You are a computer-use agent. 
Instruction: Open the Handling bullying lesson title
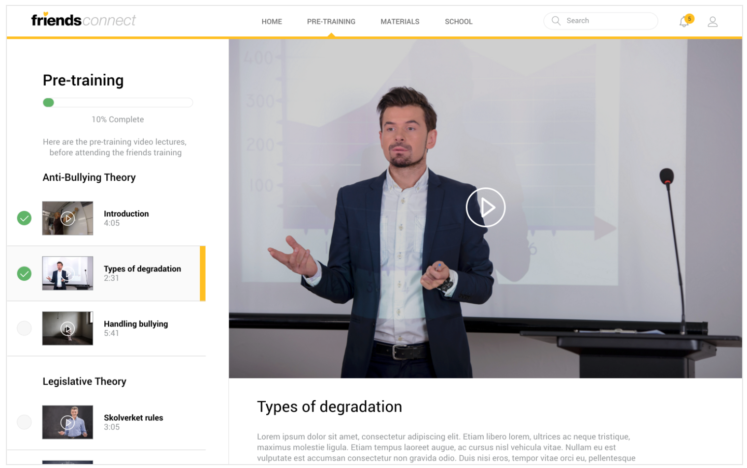point(136,323)
